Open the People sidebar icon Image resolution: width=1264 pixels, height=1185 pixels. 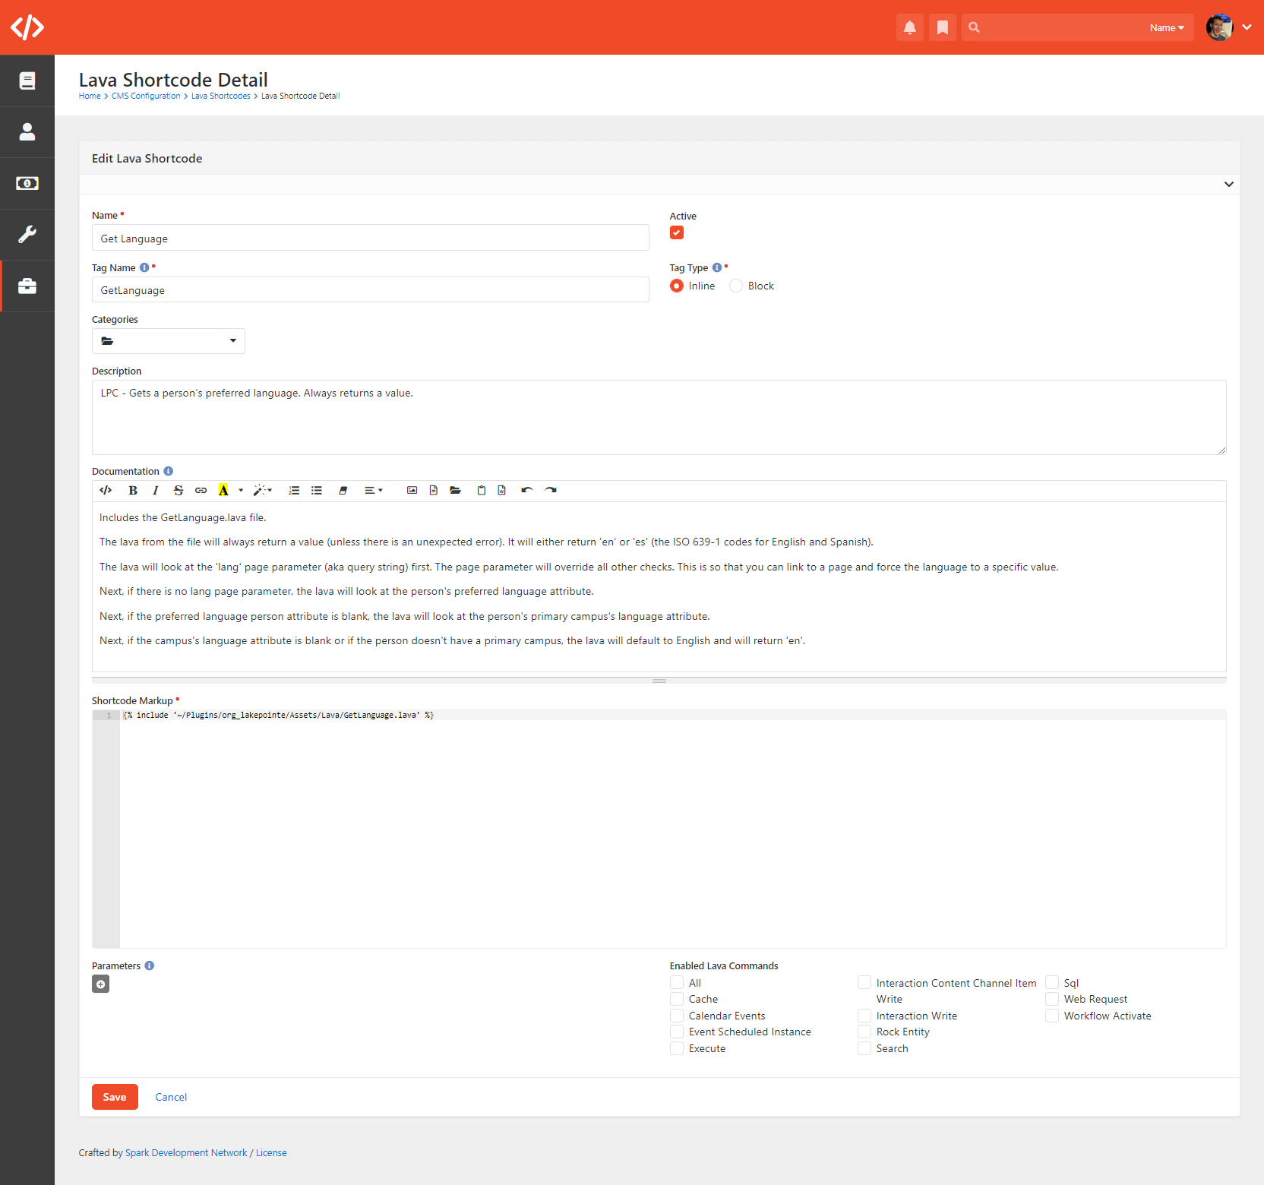coord(27,132)
